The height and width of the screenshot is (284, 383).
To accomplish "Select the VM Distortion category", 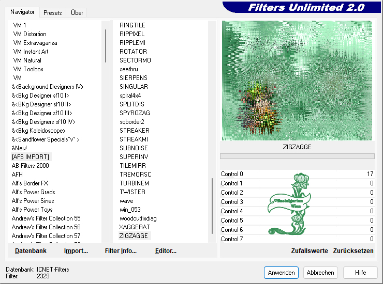I will tap(30, 34).
